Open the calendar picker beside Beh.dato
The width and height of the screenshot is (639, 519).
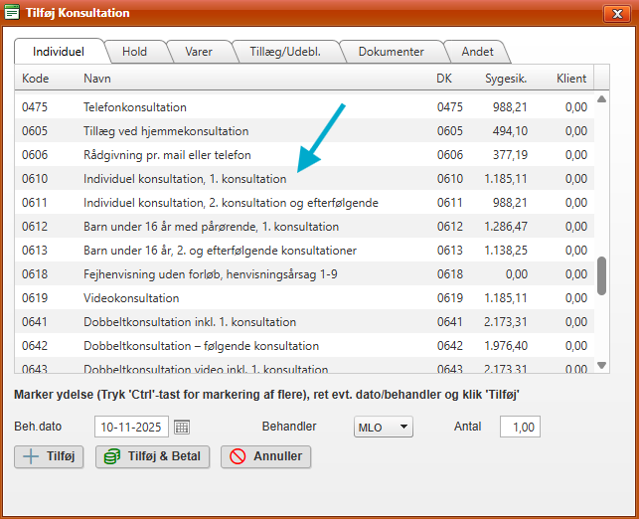pyautogui.click(x=182, y=427)
